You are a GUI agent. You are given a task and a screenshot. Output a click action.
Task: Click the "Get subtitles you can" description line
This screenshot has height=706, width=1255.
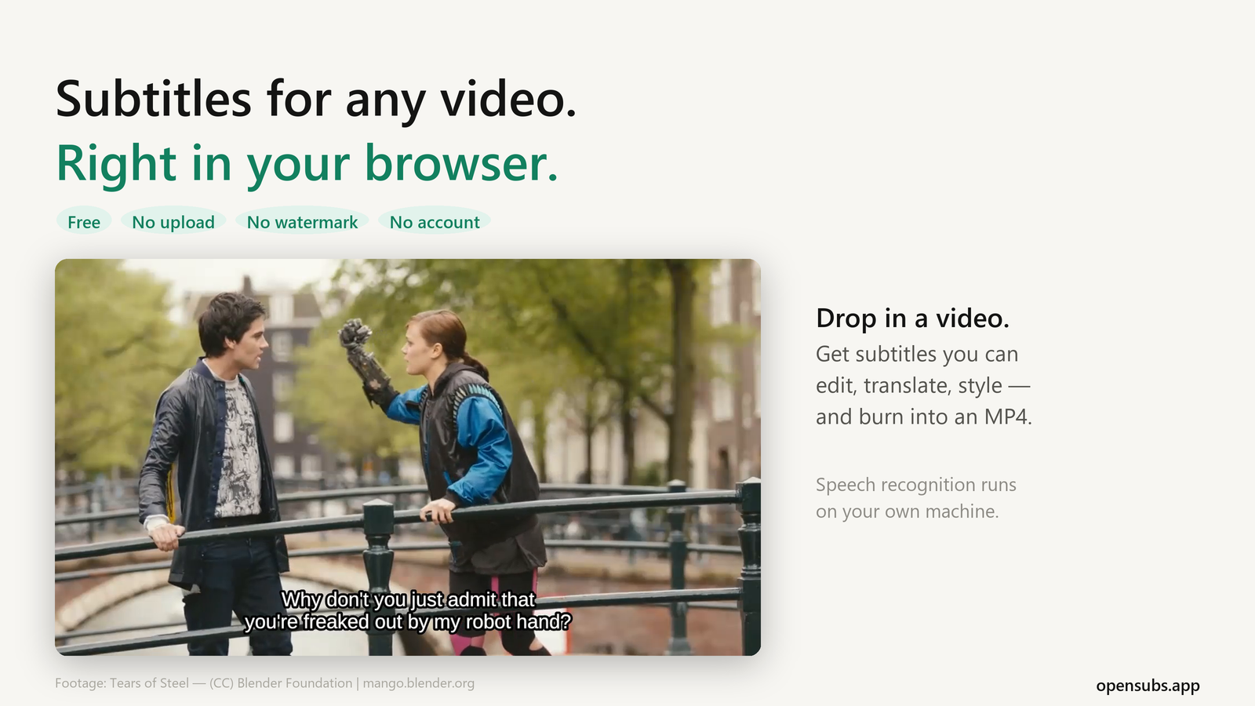(x=917, y=355)
